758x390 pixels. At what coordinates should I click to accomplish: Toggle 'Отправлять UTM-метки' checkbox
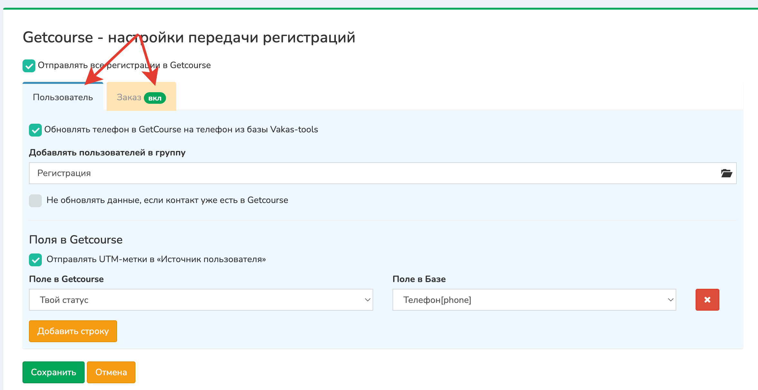coord(35,260)
